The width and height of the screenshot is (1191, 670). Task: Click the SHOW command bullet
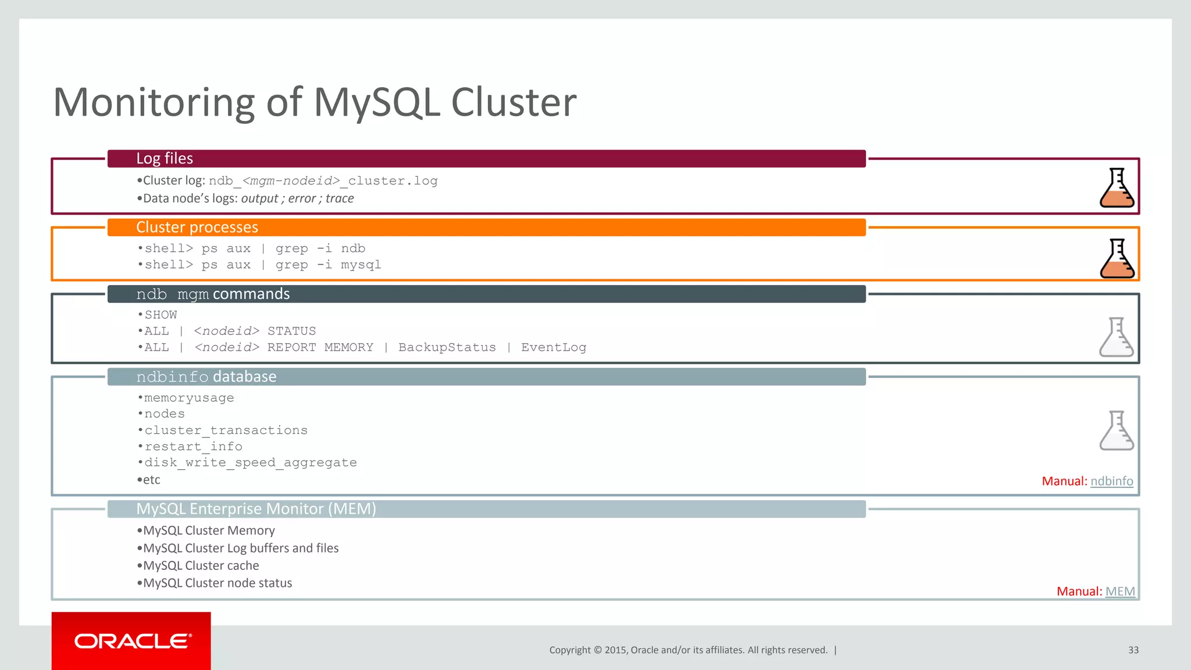(157, 315)
